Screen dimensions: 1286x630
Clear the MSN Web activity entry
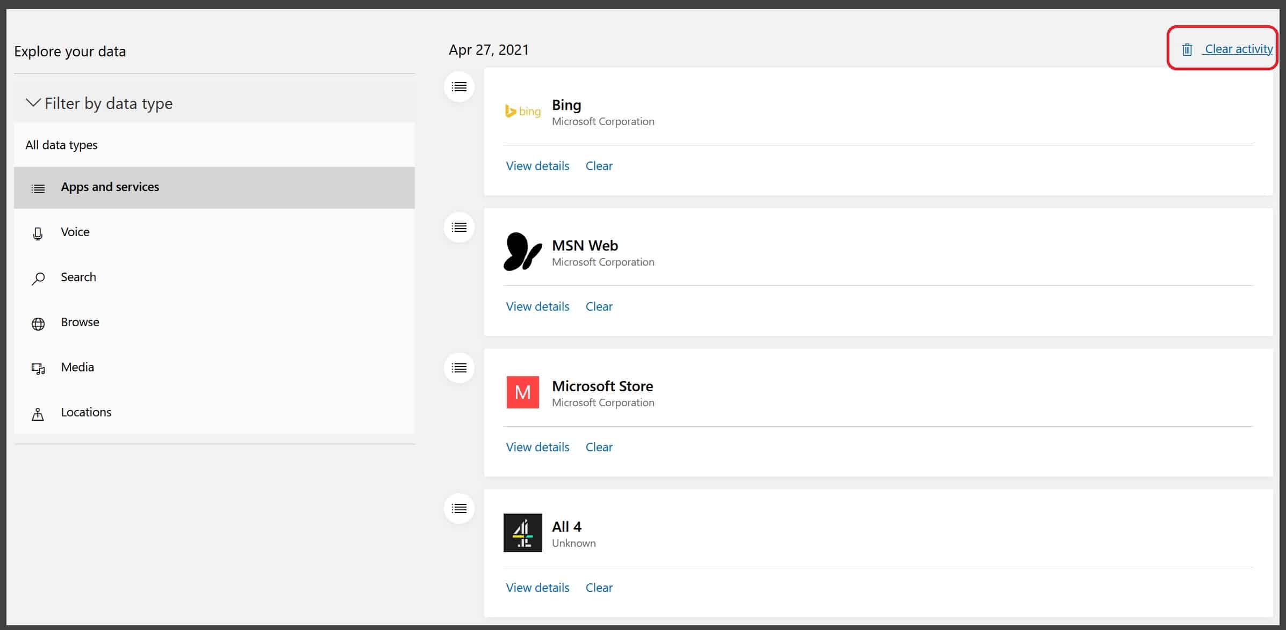[599, 306]
